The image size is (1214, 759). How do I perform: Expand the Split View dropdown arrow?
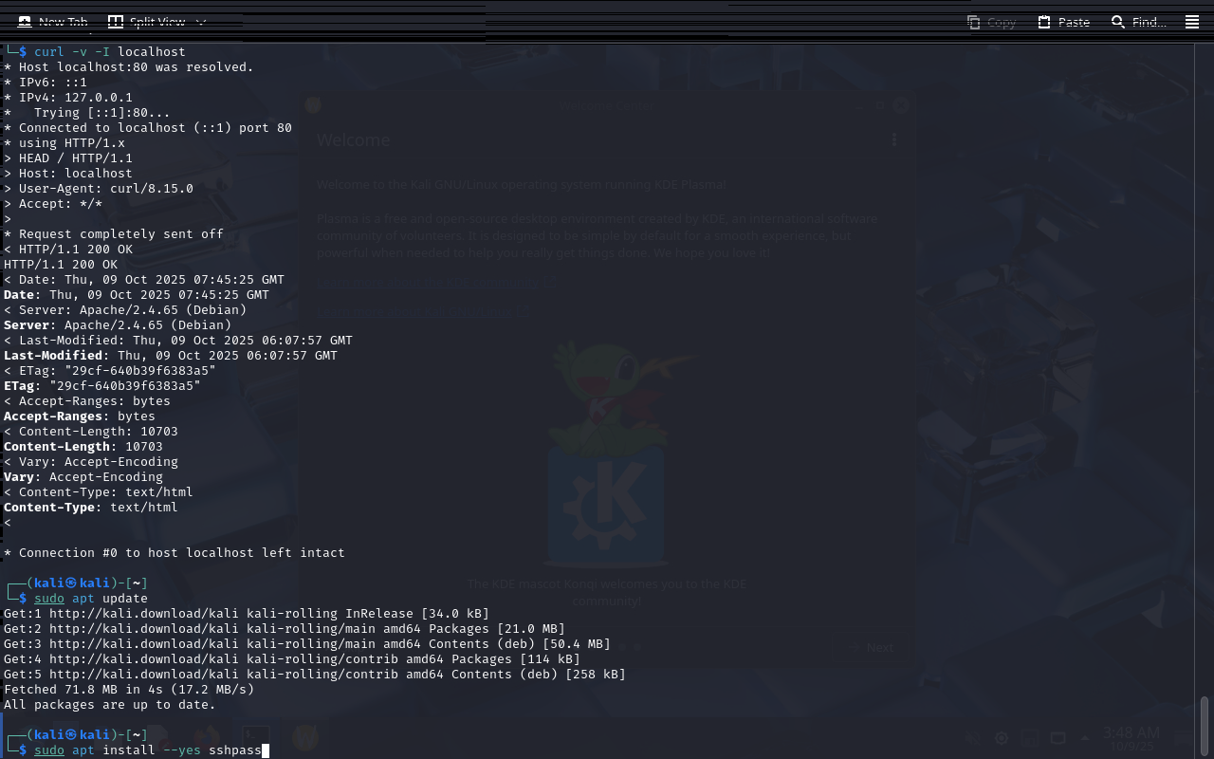point(201,22)
